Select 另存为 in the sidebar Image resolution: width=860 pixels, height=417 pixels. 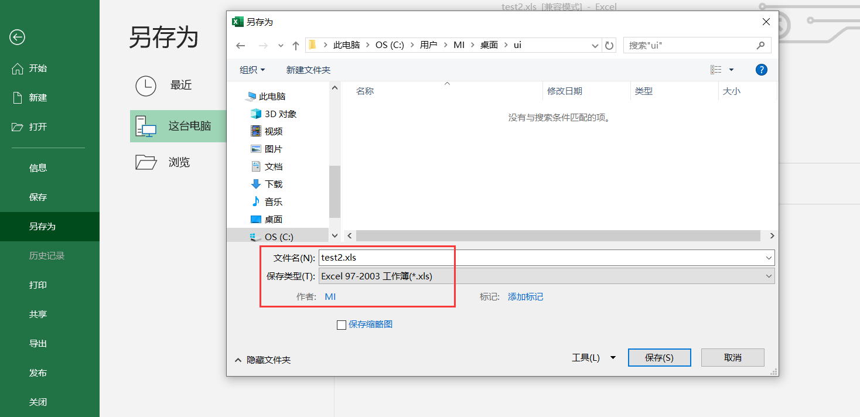pos(50,227)
